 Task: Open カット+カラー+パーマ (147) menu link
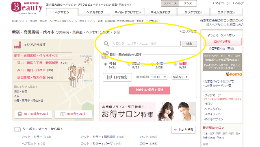click(101, 143)
